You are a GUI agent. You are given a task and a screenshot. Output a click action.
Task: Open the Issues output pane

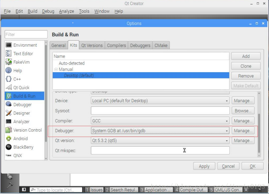click(x=94, y=190)
